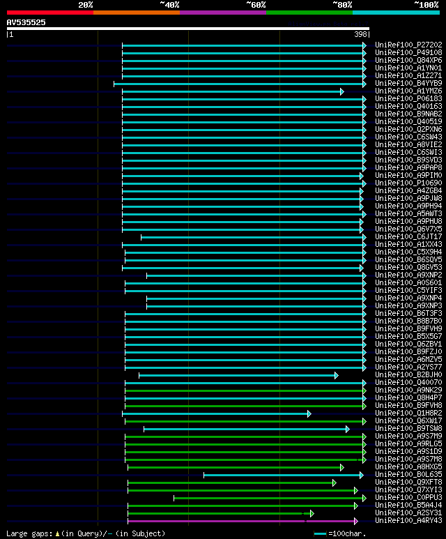This screenshot has width=446, height=539.
Task: Select the UniRef100_A0S601 label
Action: tap(408, 283)
